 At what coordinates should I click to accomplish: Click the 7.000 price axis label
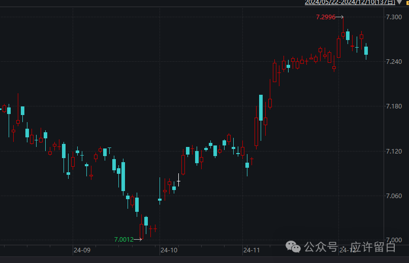tap(394, 241)
